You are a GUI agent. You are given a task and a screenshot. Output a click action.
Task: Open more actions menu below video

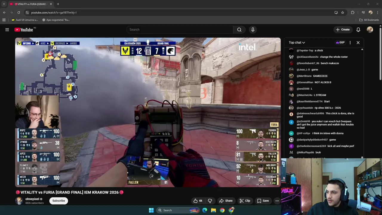(277, 201)
